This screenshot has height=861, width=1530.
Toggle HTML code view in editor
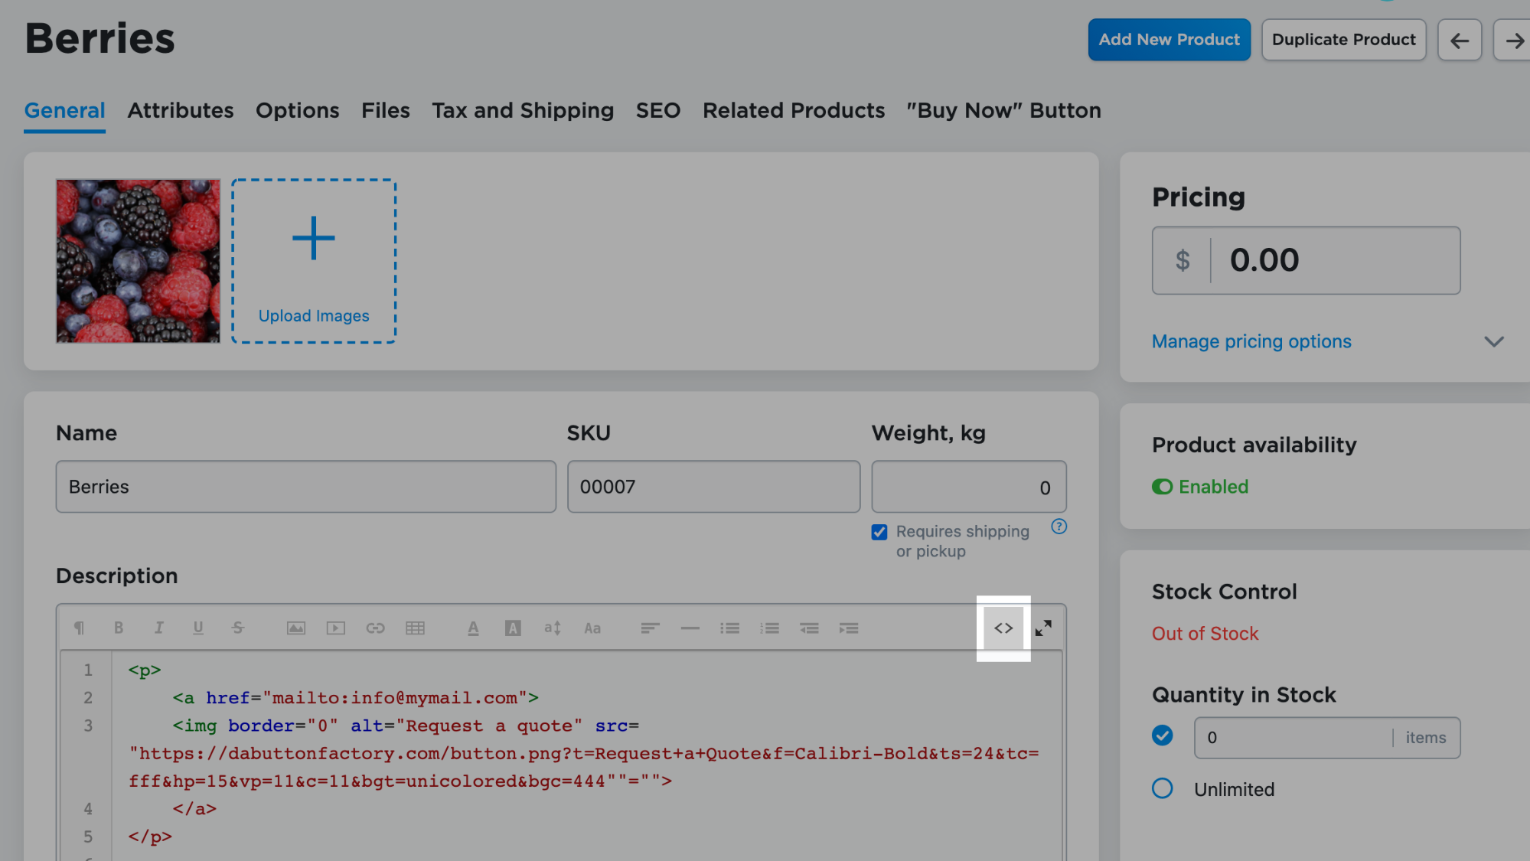[x=1003, y=628]
